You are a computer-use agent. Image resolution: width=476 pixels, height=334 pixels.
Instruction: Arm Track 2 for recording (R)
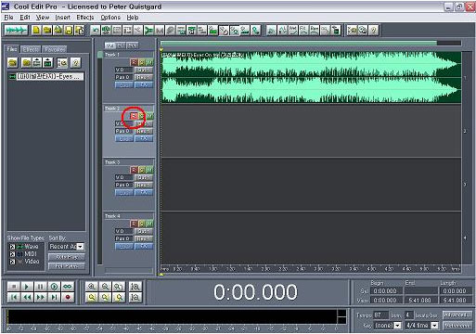coord(134,116)
